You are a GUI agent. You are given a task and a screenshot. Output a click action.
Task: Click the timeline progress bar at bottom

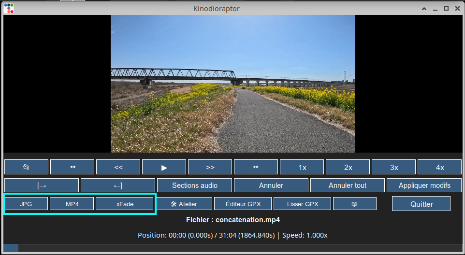pos(232,248)
